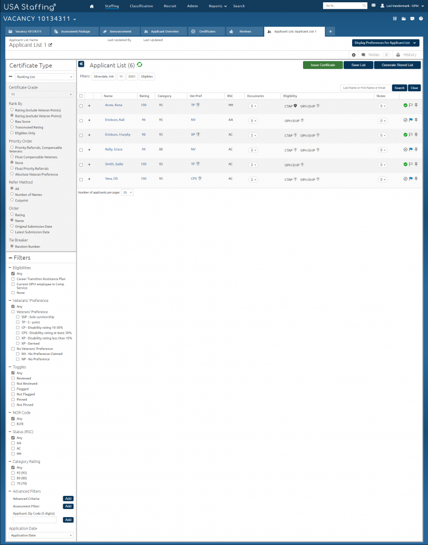The width and height of the screenshot is (428, 545).
Task: Choose Absolute Veteran Preference priority order
Action: coord(12,174)
